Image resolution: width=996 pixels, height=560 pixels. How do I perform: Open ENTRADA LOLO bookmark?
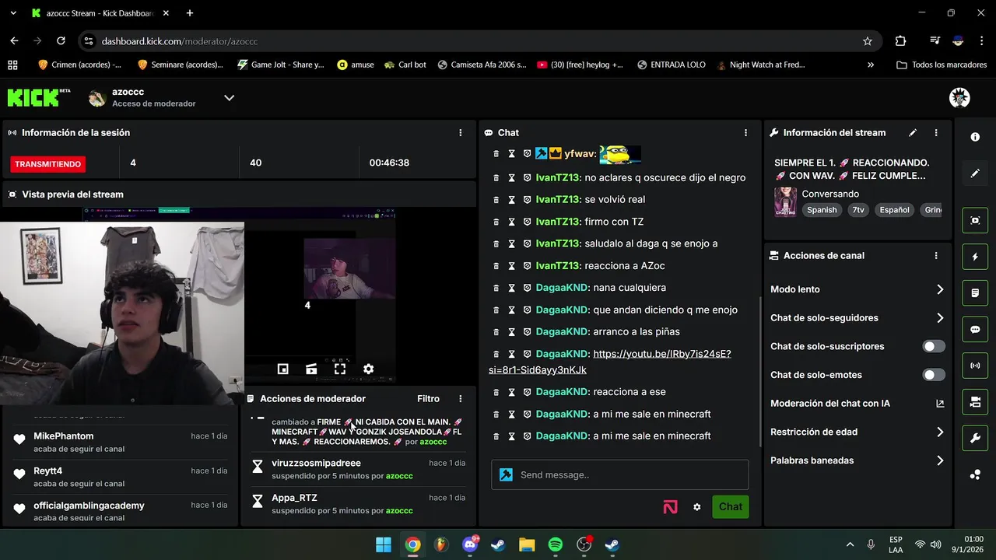672,65
